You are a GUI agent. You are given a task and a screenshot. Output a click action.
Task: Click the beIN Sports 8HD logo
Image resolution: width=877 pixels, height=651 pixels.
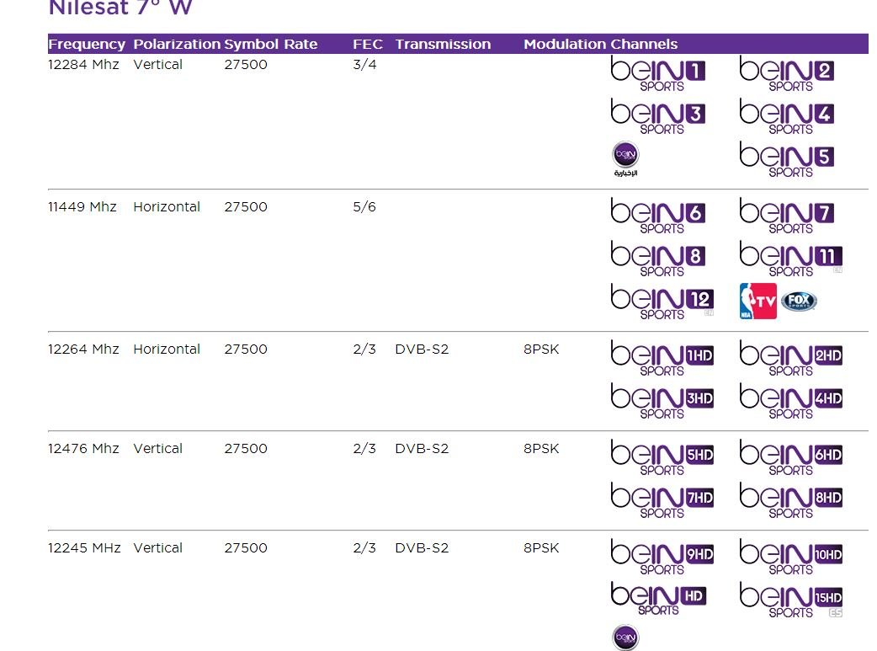[x=791, y=501]
